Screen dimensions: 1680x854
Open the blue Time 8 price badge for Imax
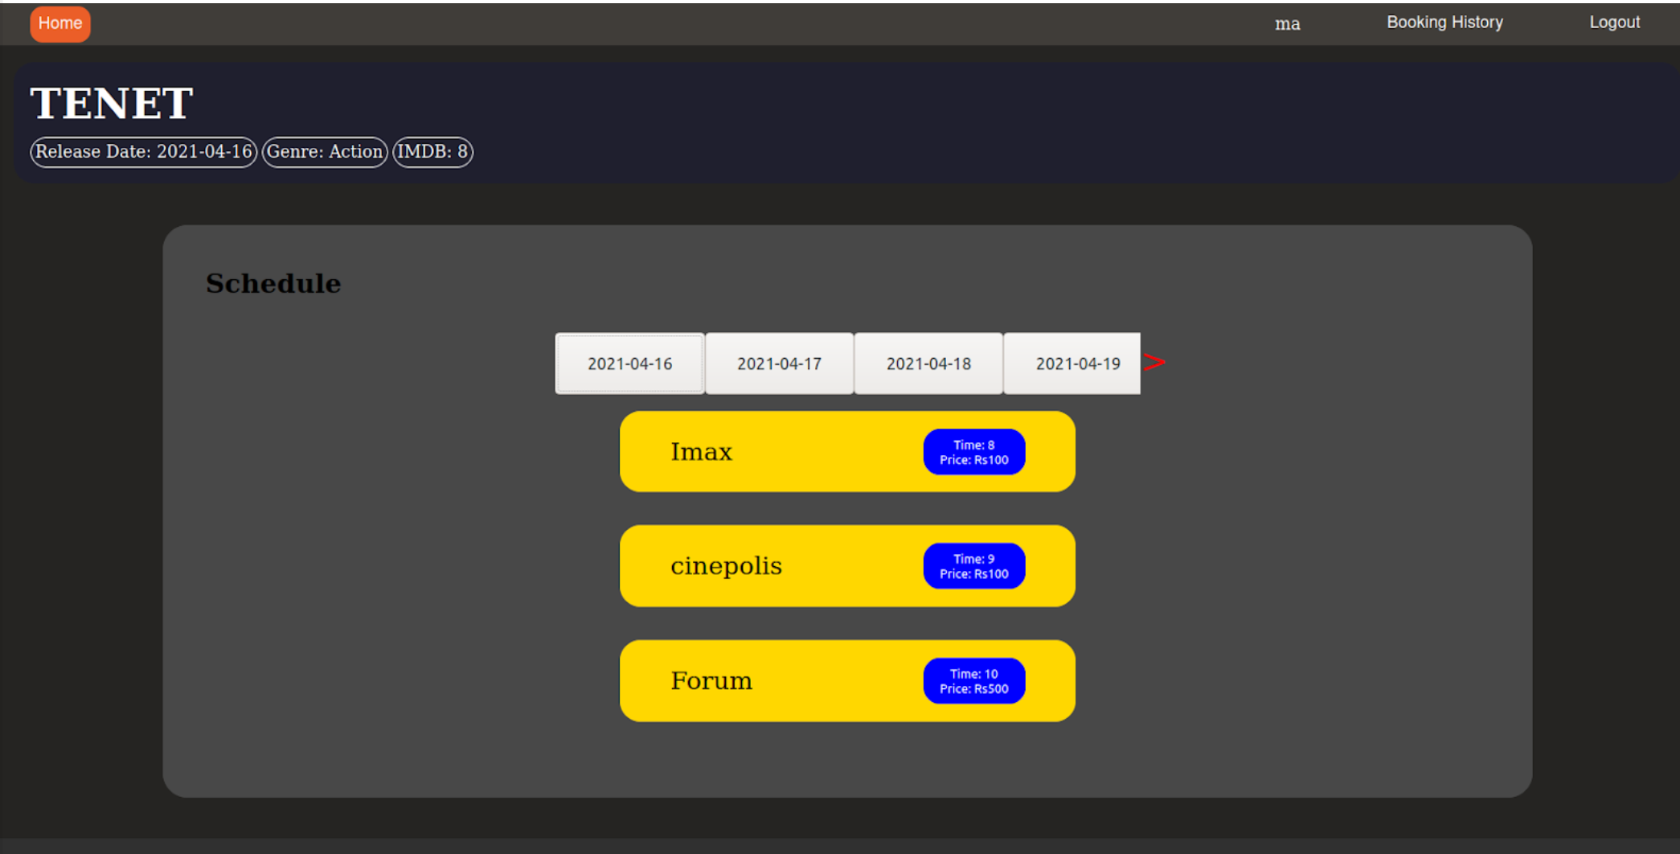(x=973, y=452)
